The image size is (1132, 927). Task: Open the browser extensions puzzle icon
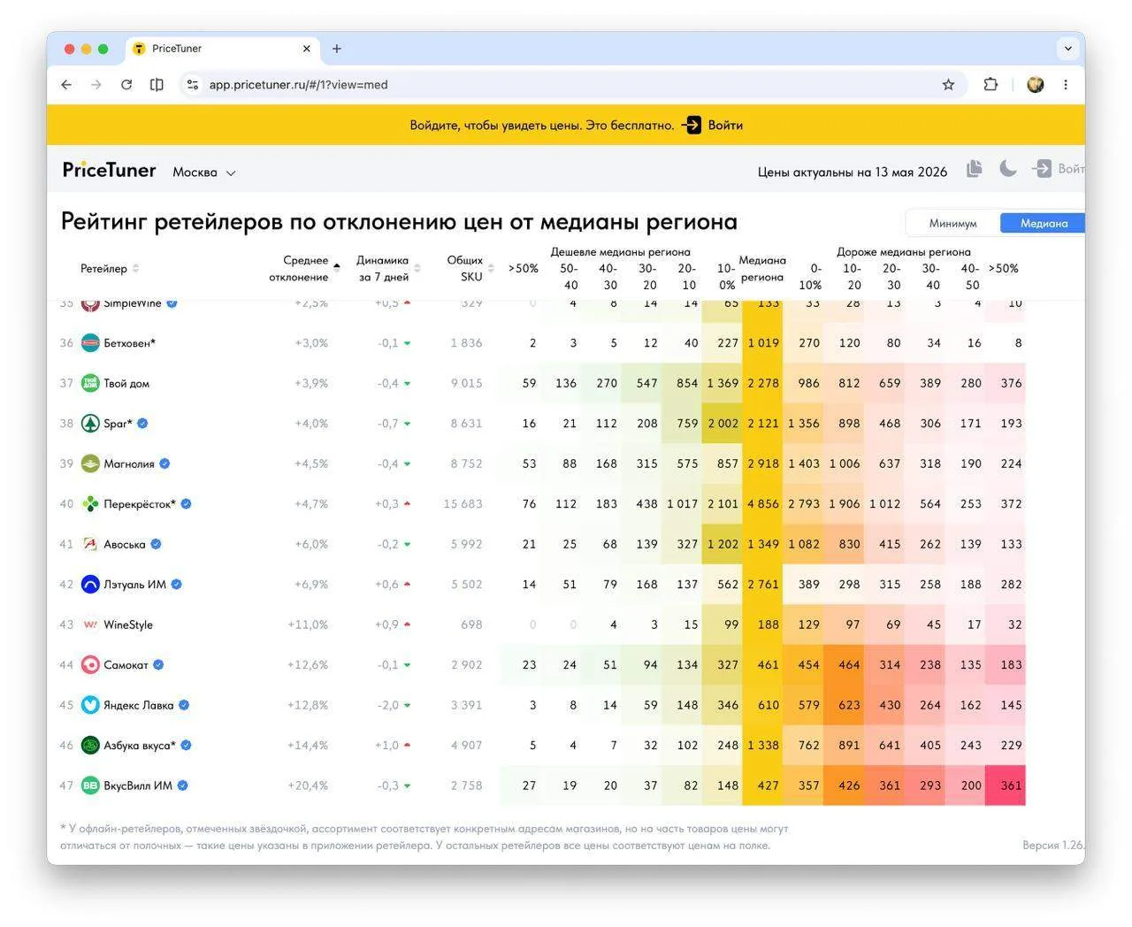point(990,85)
